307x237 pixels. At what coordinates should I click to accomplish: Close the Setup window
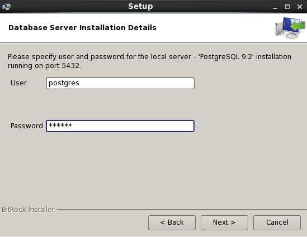(300, 7)
